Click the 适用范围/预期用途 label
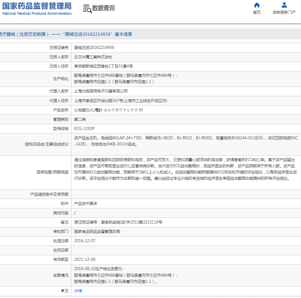This screenshot has height=298, width=301. point(52,172)
